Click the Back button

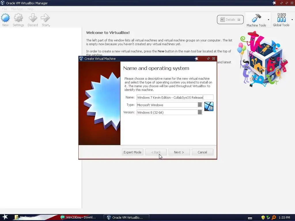pyautogui.click(x=156, y=152)
